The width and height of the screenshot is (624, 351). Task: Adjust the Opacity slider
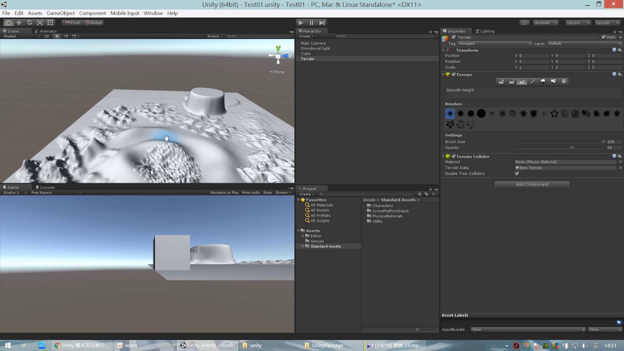coord(560,148)
